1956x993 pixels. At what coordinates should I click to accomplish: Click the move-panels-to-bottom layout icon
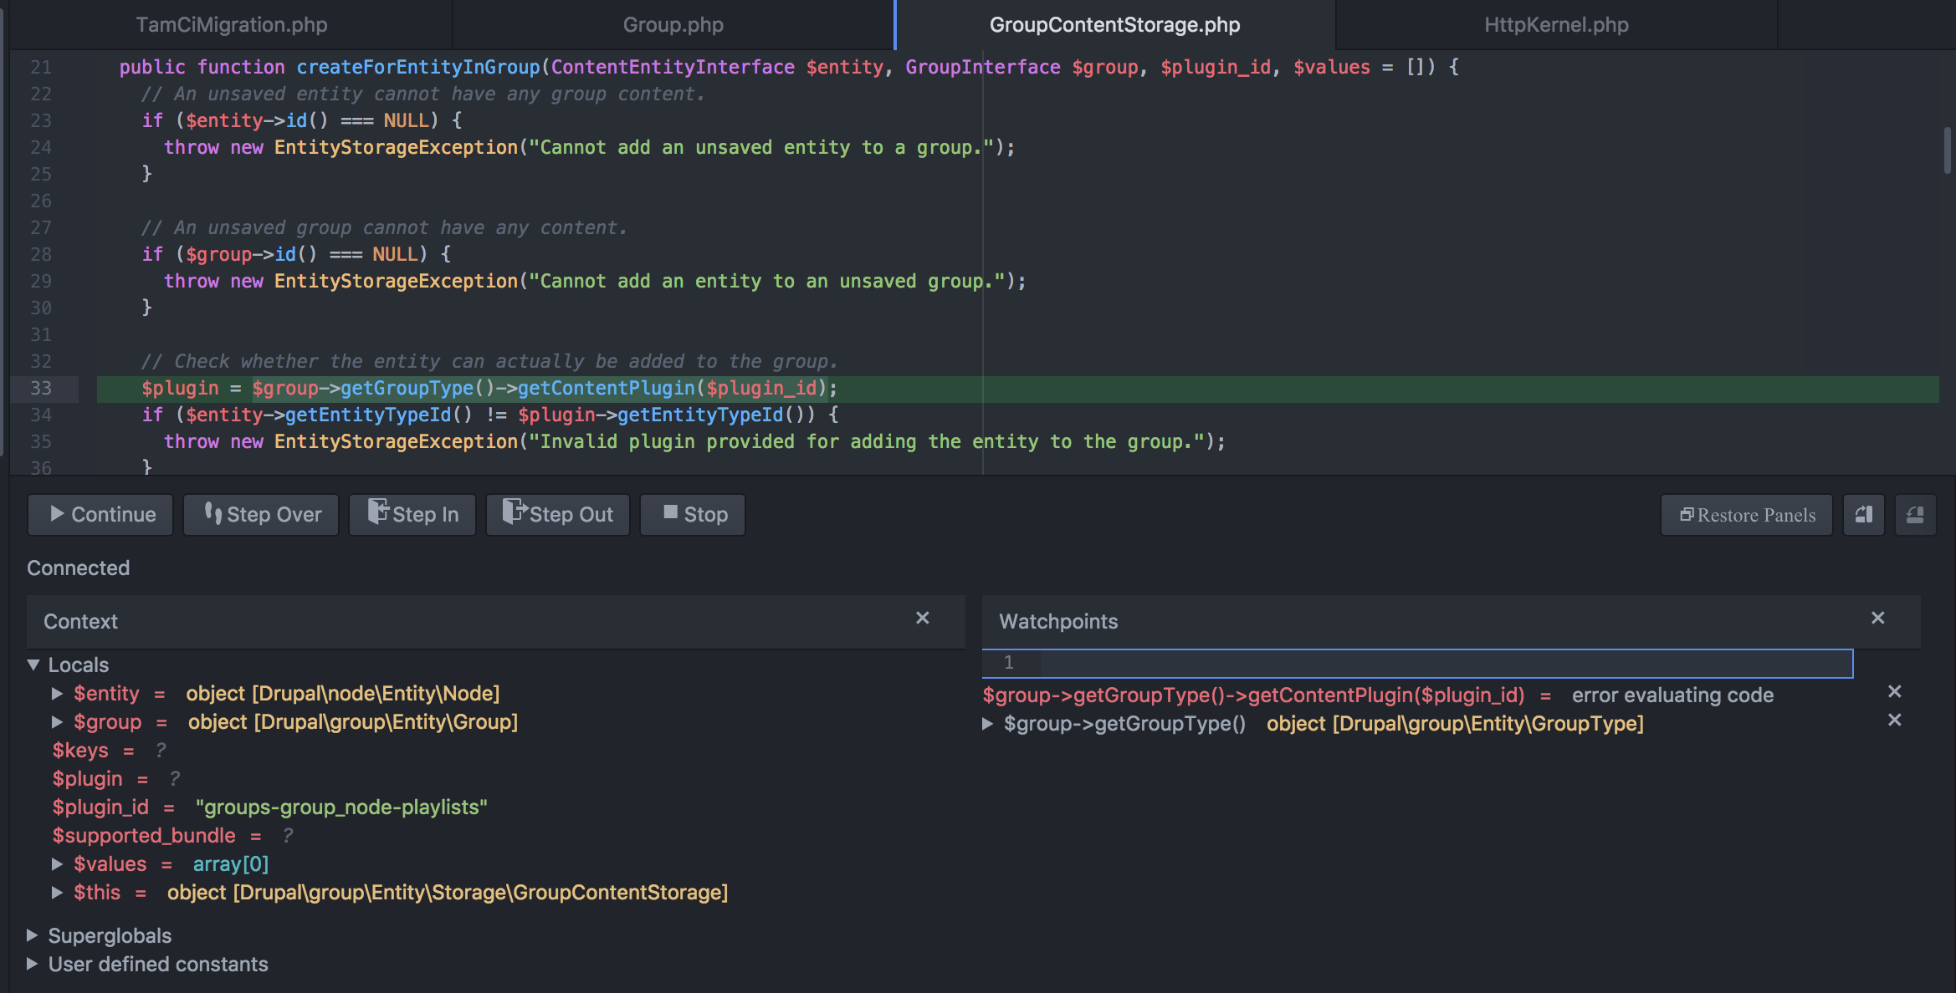1915,514
